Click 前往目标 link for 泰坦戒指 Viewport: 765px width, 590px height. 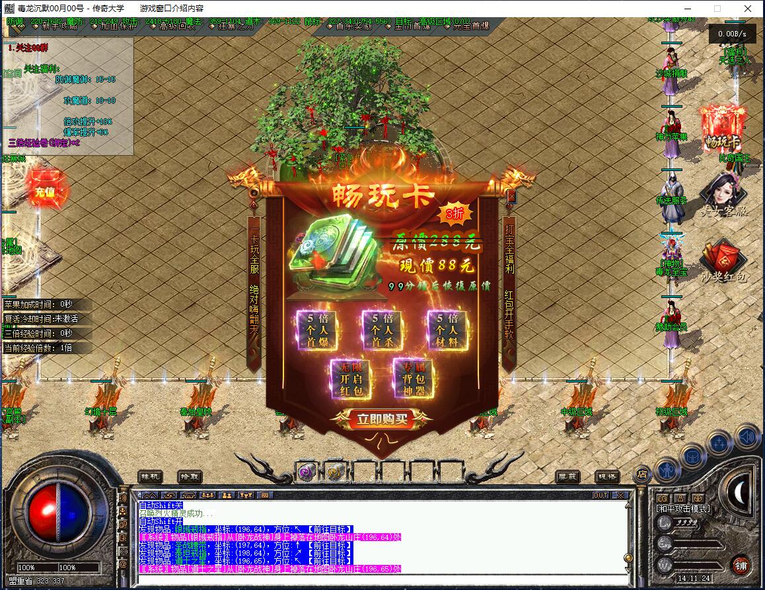(x=330, y=553)
